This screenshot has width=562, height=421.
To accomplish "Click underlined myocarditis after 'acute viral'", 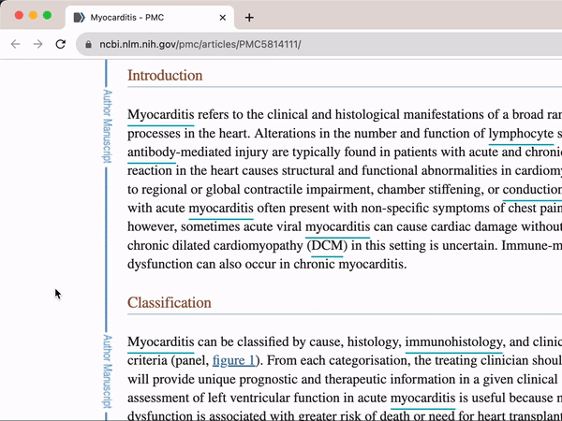I will tap(337, 227).
